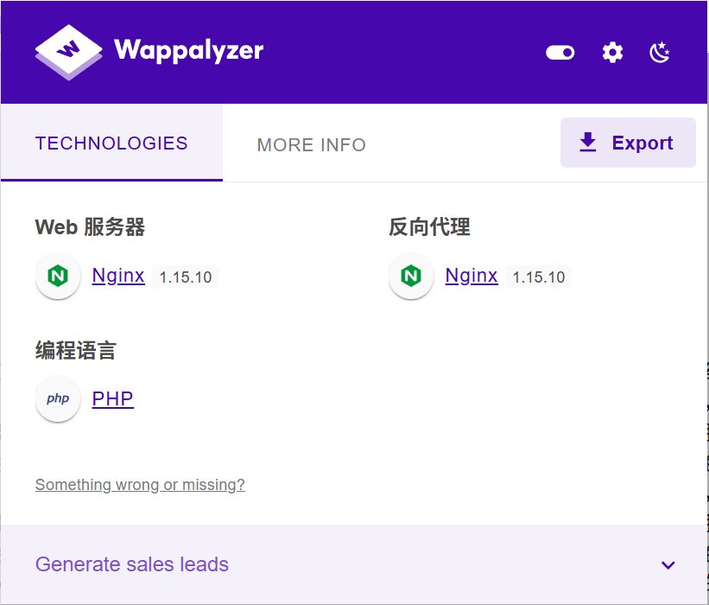Click the Web 服务器 category heading
The height and width of the screenshot is (605, 709).
tap(90, 226)
